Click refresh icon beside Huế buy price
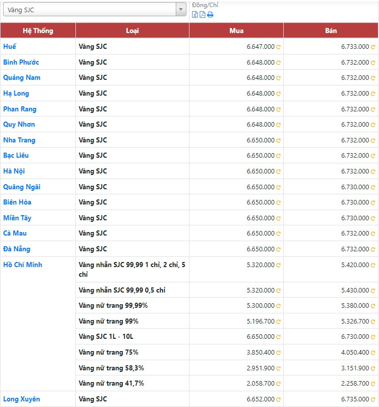Screen dimensions: 379x407 point(279,47)
